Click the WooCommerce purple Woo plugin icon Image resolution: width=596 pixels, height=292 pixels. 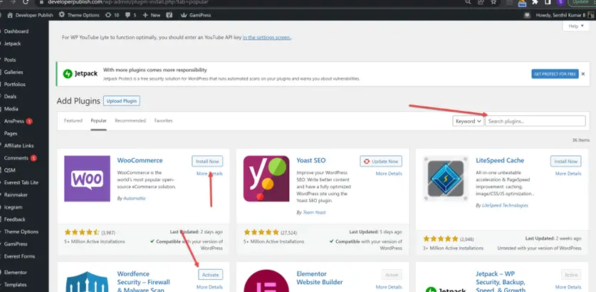pyautogui.click(x=87, y=178)
